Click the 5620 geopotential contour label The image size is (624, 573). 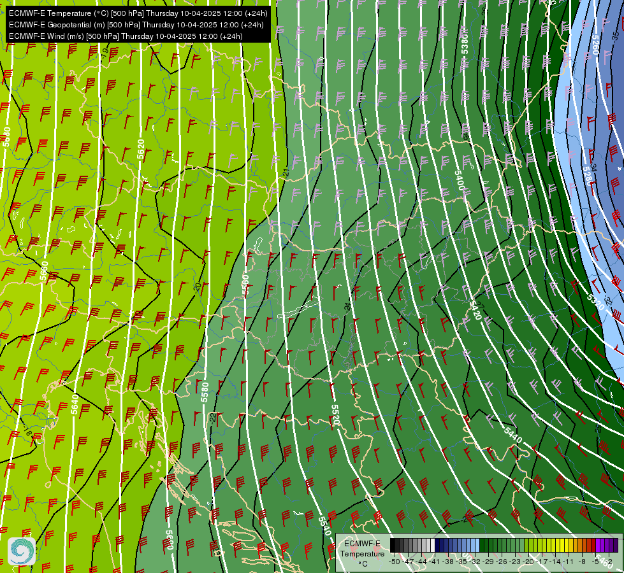140,149
